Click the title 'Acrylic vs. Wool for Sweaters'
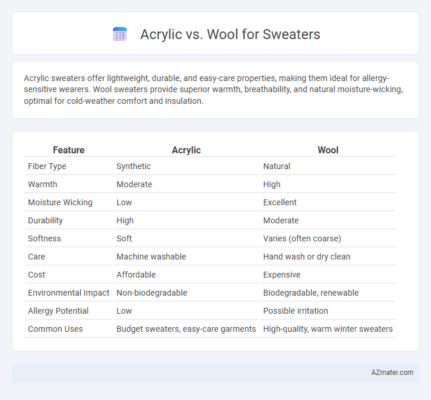Screen dimensions: 431x400 tap(230, 34)
